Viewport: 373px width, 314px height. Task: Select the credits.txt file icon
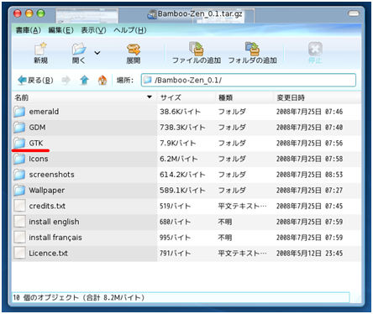[x=19, y=206]
